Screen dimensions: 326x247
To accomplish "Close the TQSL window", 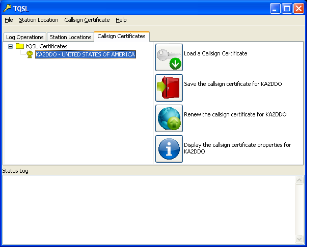I will point(299,9).
